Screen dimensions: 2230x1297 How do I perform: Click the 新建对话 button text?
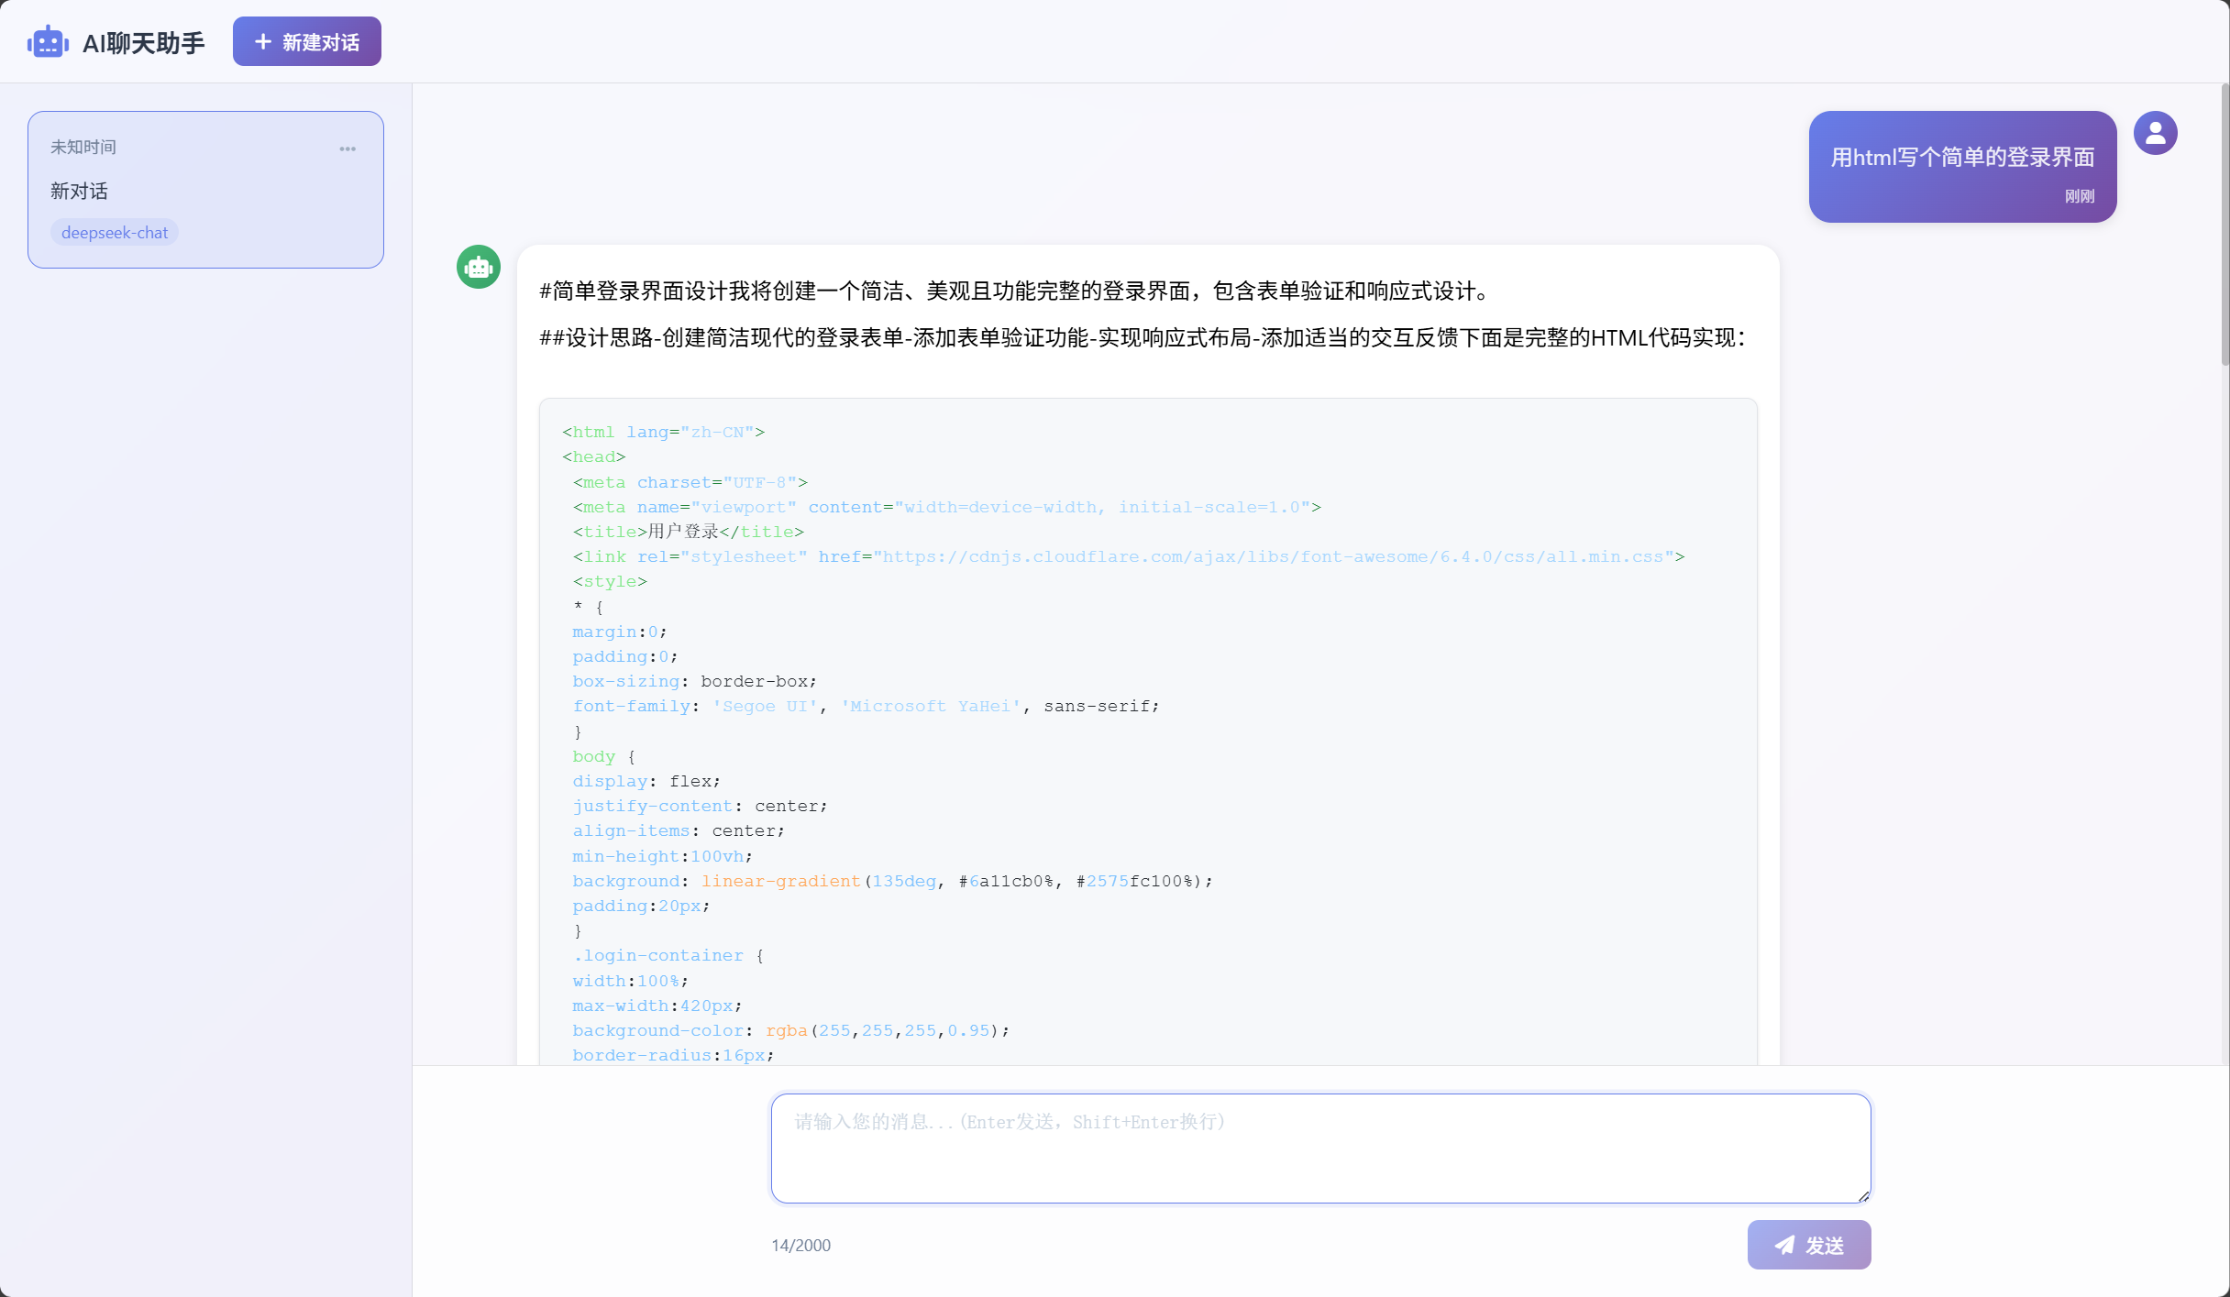point(321,42)
